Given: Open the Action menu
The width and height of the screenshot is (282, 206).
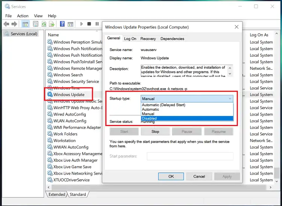Looking at the screenshot, I should (23, 16).
